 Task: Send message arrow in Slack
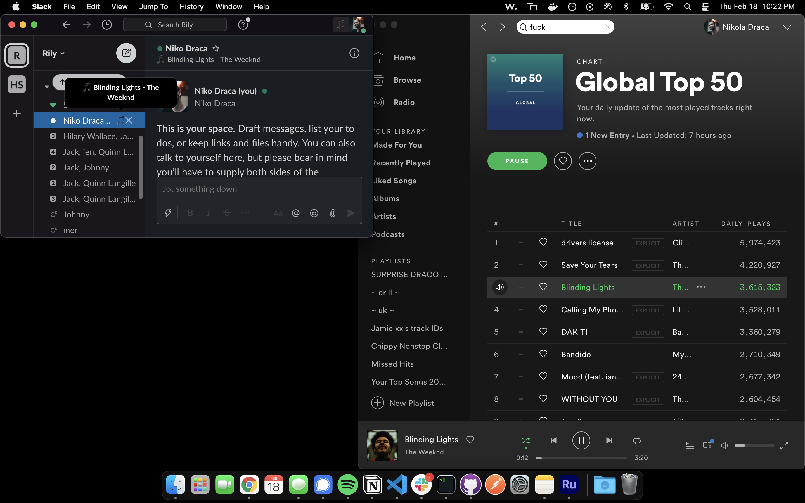coord(351,213)
